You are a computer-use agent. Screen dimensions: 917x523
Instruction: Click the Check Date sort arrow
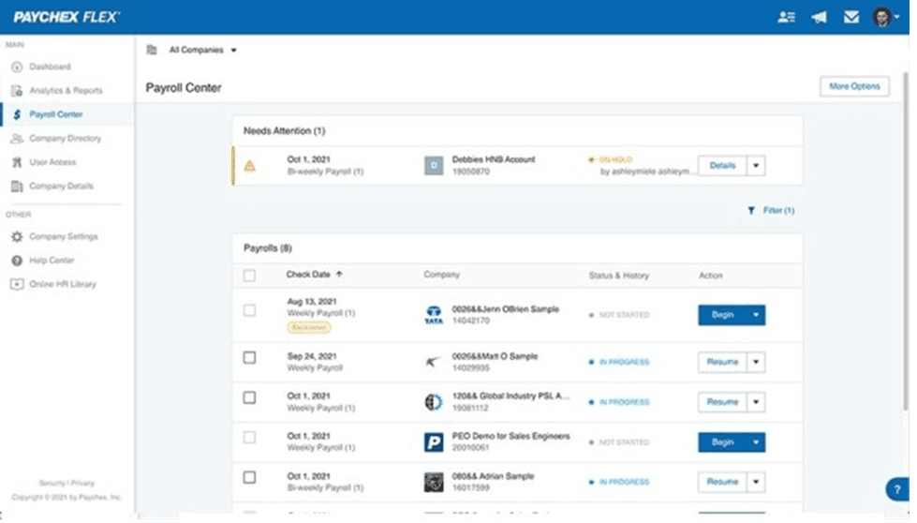(339, 275)
